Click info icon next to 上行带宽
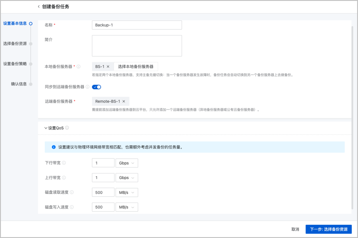 [x=64, y=178]
